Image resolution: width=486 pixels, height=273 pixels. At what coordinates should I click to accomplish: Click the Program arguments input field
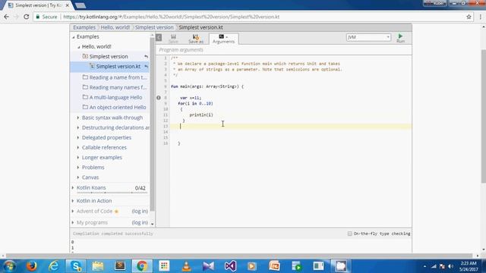point(283,50)
